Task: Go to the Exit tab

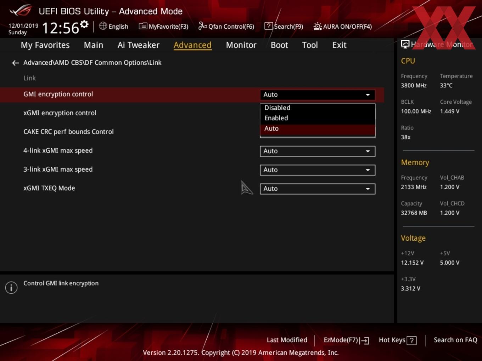Action: 339,45
